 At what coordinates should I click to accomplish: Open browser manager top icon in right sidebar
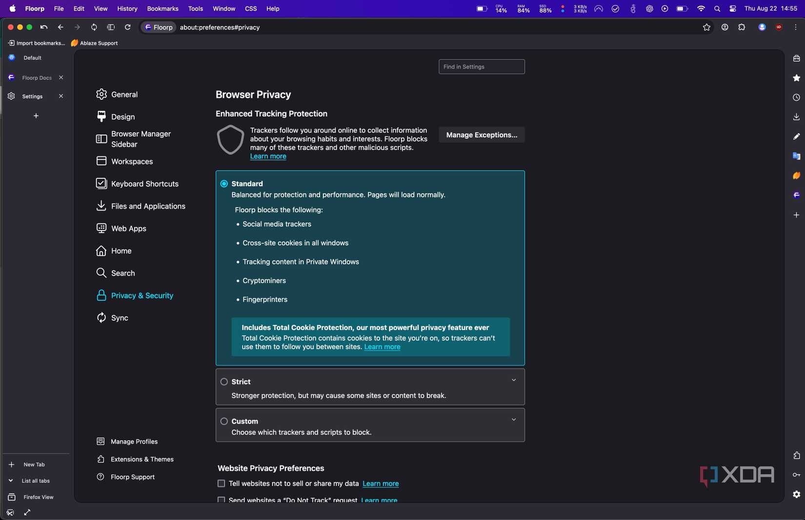[797, 58]
